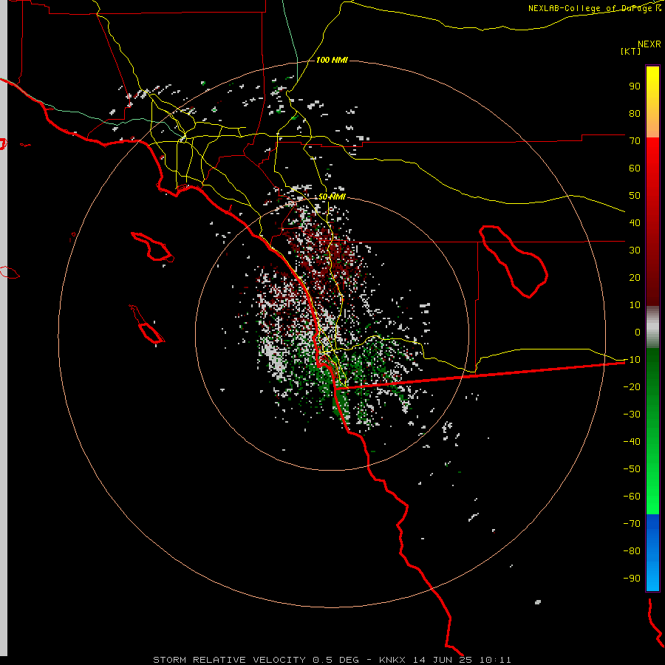Click the 70 value on velocity scale
665x665 pixels.
pos(635,141)
